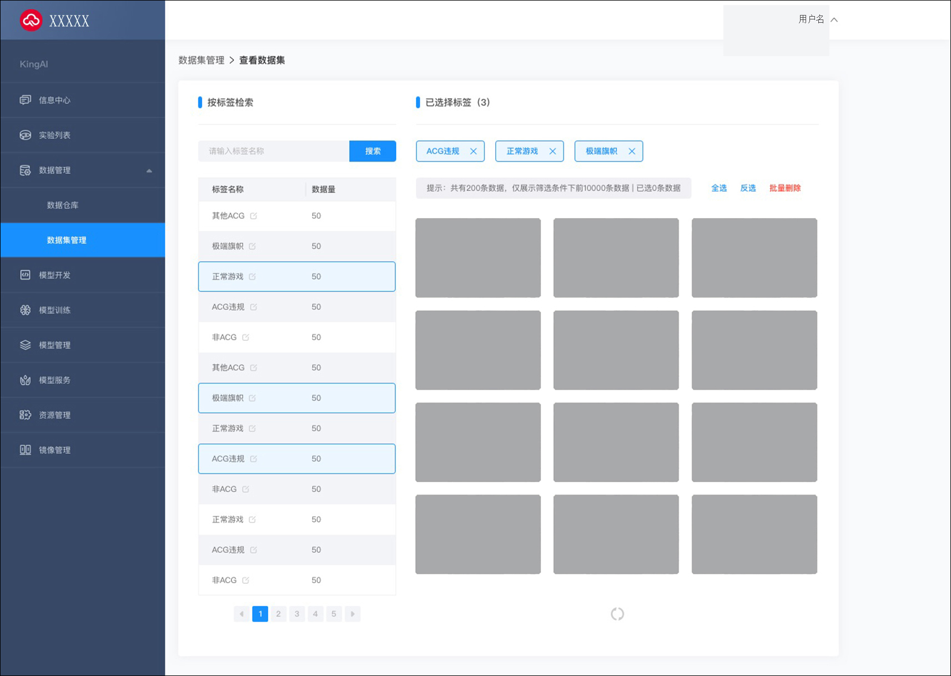Open 资源管理 in the sidebar

(83, 415)
